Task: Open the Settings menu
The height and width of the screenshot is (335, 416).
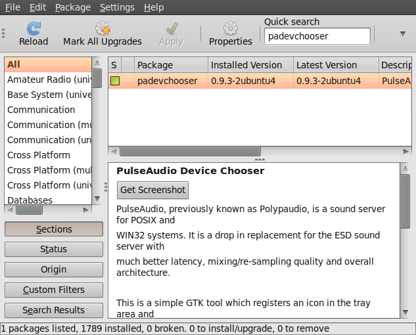Action: (x=117, y=7)
